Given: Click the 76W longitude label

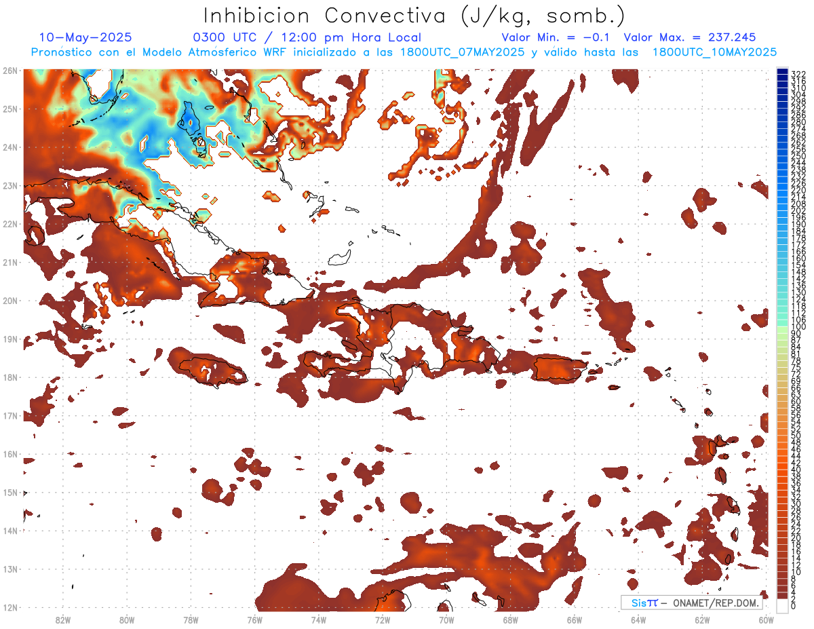Looking at the screenshot, I should (254, 620).
